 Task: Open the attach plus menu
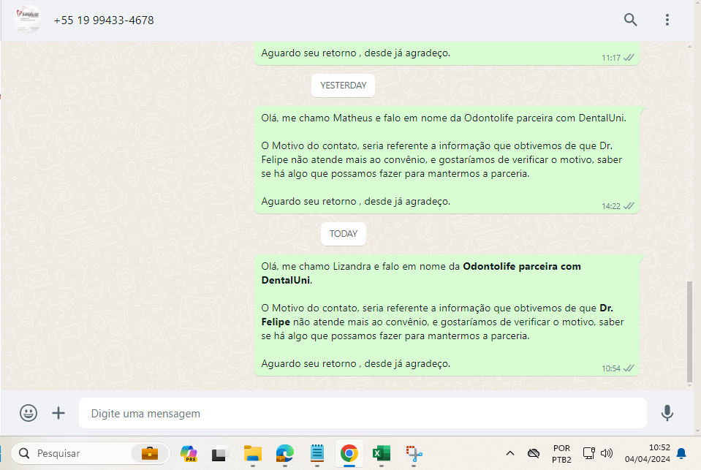(58, 413)
